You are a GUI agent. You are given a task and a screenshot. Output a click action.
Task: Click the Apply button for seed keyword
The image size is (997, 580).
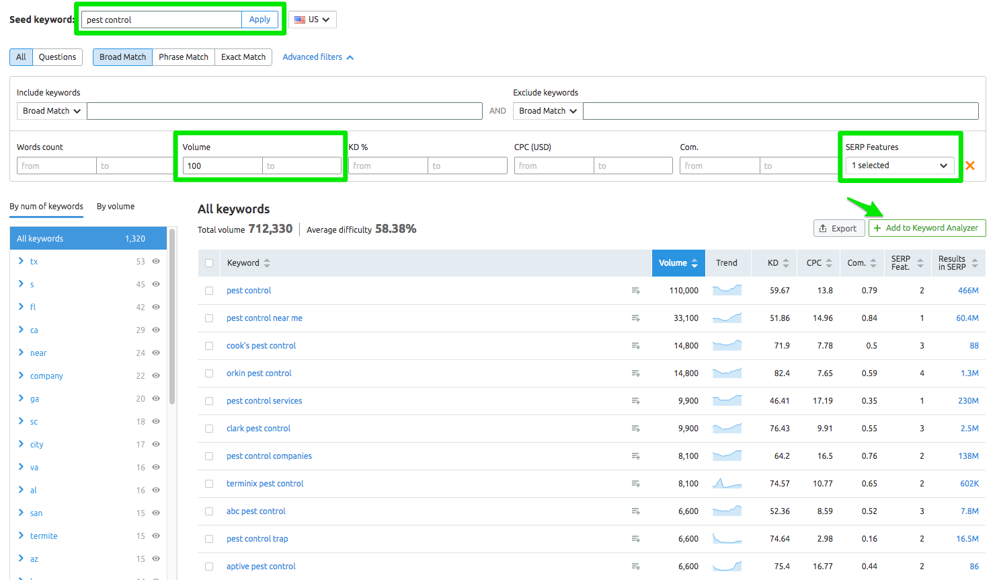point(260,20)
